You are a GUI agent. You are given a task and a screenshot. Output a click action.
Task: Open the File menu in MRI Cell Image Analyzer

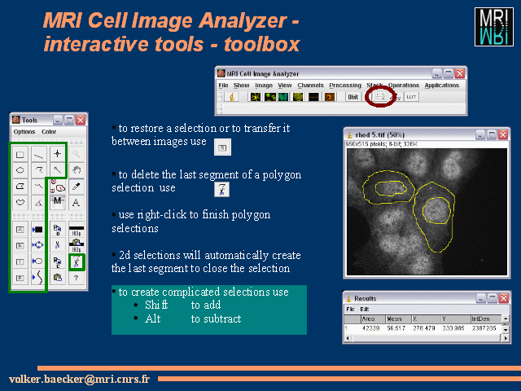tap(223, 86)
